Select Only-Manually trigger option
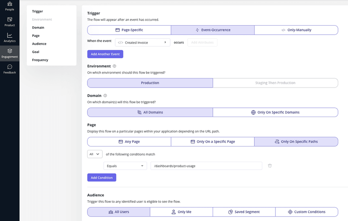348x221 pixels. (x=296, y=30)
